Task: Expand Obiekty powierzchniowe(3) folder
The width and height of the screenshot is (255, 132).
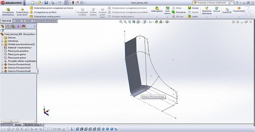Action: [x=2, y=44]
